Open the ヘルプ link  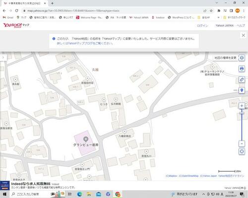pyautogui.click(x=241, y=26)
